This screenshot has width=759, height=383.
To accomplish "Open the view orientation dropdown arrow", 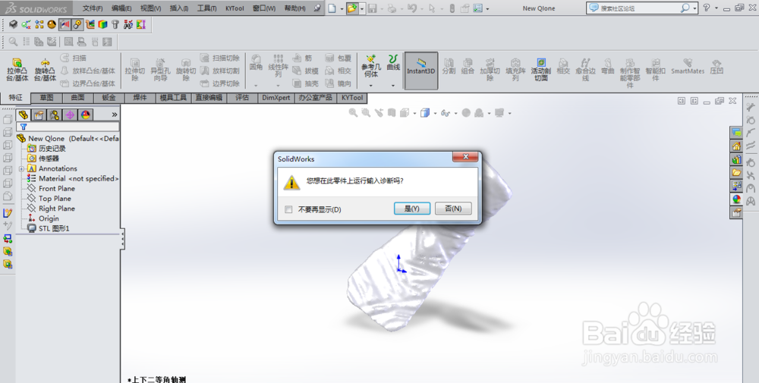I will pos(435,113).
